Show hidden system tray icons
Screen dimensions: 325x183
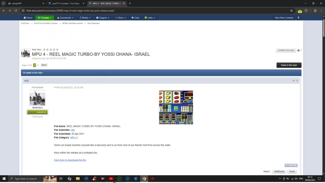point(280,178)
